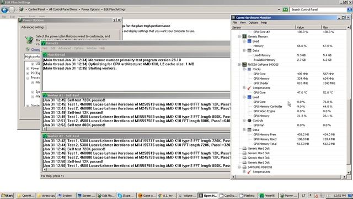The width and height of the screenshot is (353, 199).
Task: Collapse the Generic Memory node
Action: 239,36
